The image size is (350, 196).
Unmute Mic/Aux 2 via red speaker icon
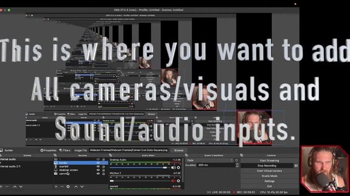click(173, 181)
